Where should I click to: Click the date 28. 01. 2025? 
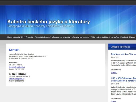(115, 84)
